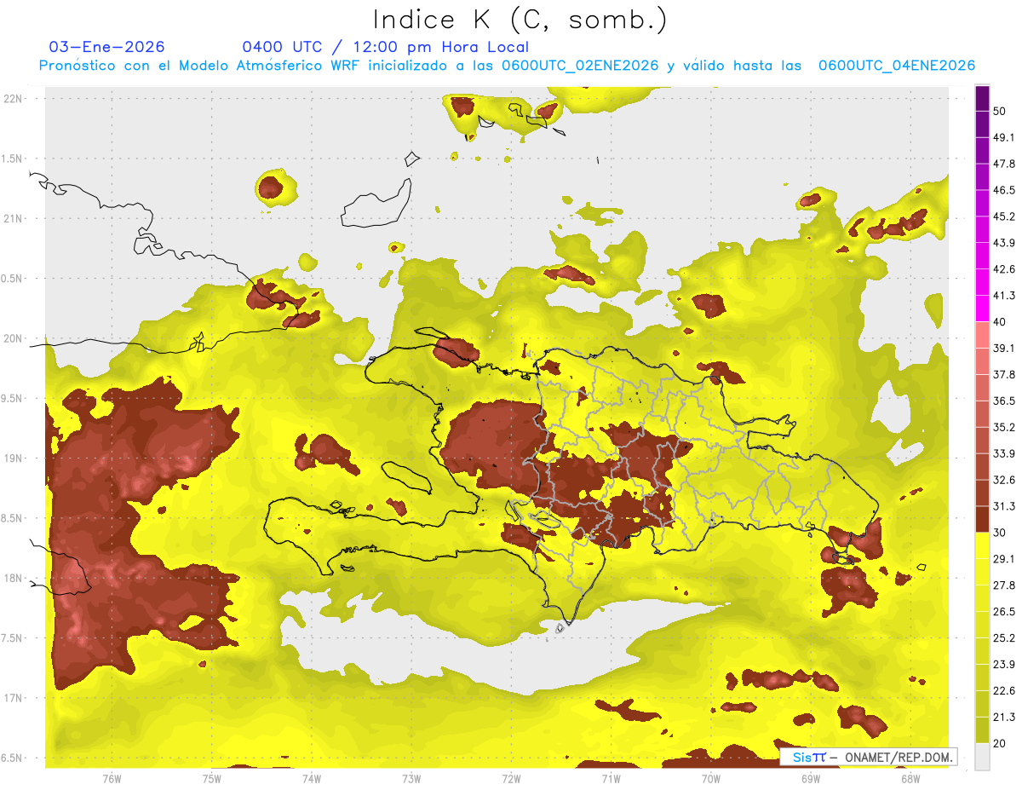The width and height of the screenshot is (1022, 790).
Task: Click the '30' colorbar label
Action: click(x=1000, y=533)
